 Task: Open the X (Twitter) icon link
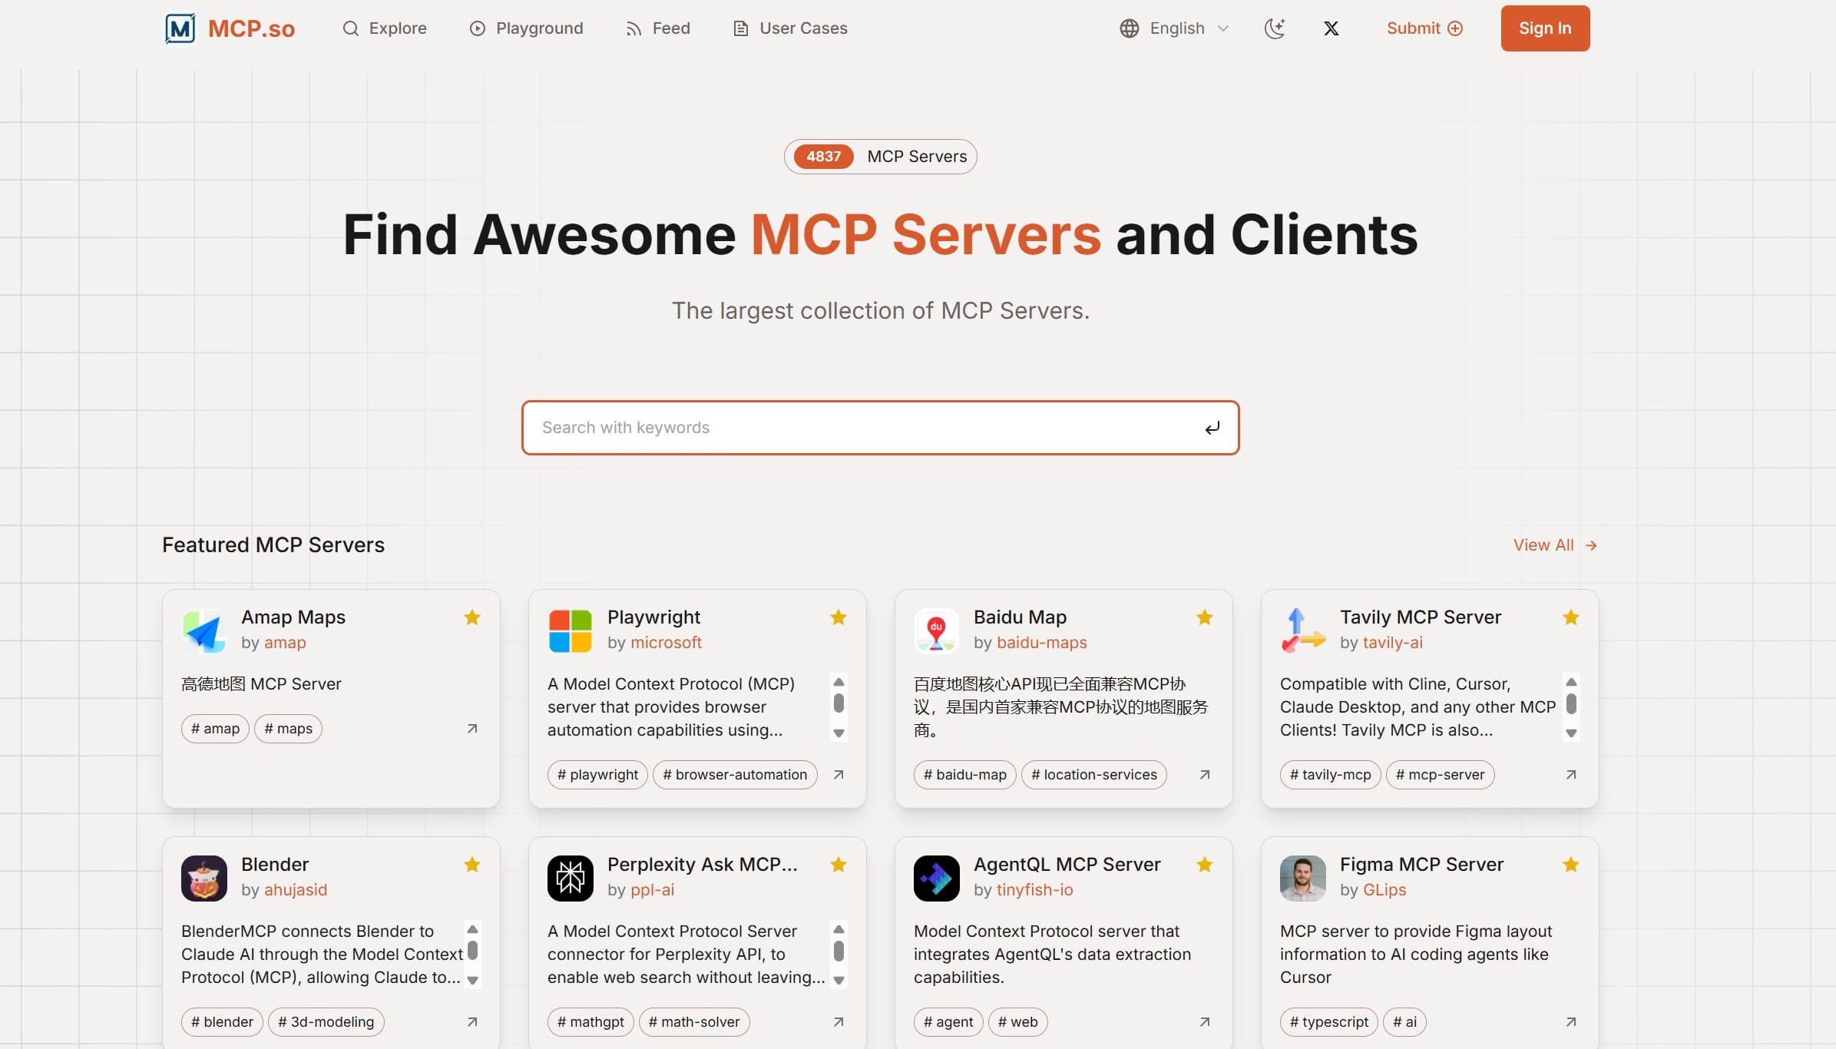point(1332,28)
